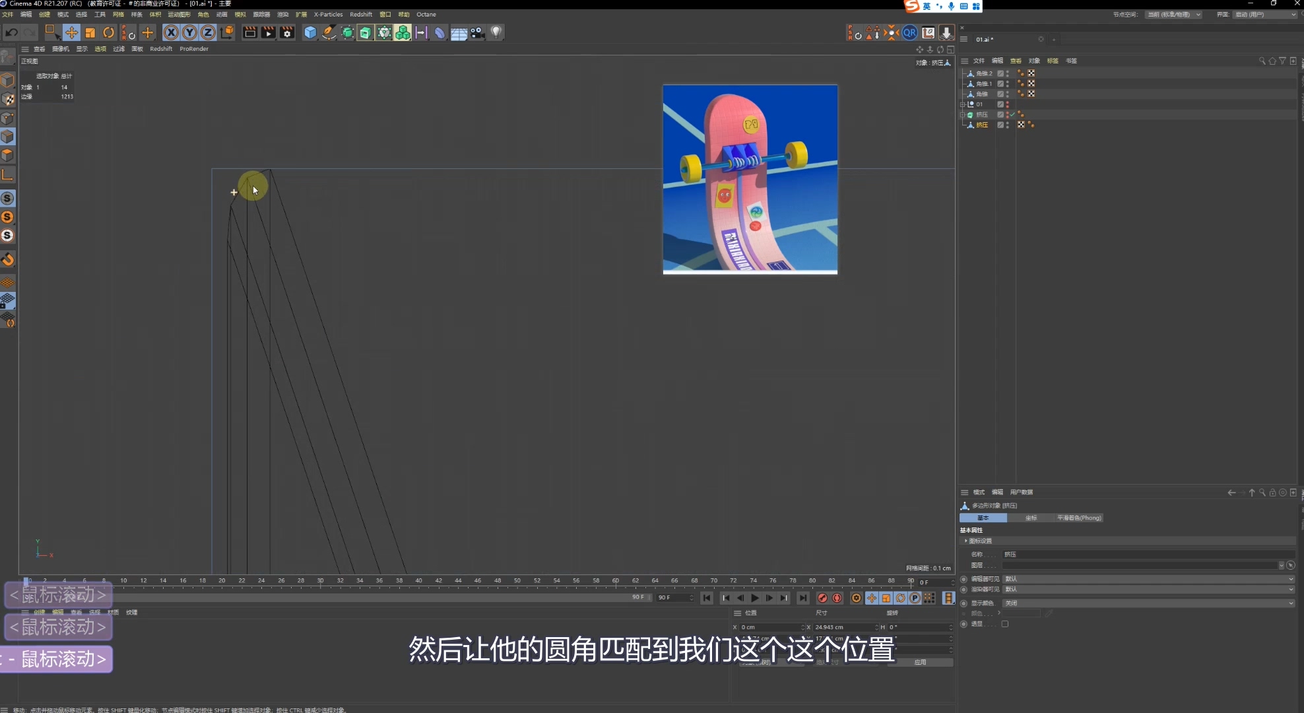The height and width of the screenshot is (713, 1304).
Task: Click the Spline Pen tool icon
Action: 329,32
